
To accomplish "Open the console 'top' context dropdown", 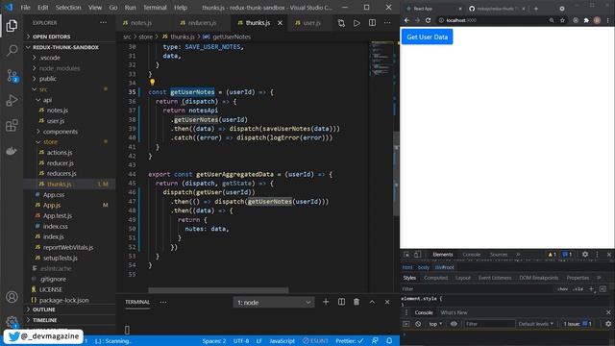I will point(435,324).
